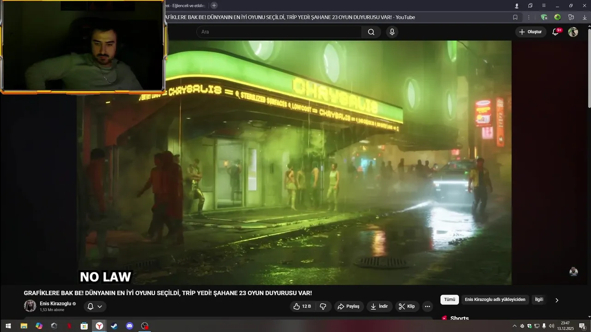Viewport: 591px width, 332px height.
Task: Open the notifications bell showing 9+
Action: (556, 32)
